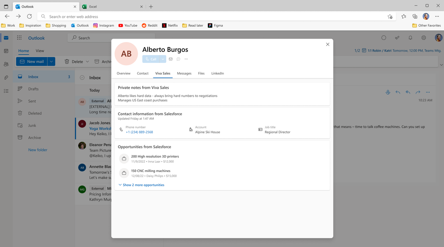Image resolution: width=444 pixels, height=247 pixels.
Task: Switch to the Overview tab
Action: pos(124,74)
